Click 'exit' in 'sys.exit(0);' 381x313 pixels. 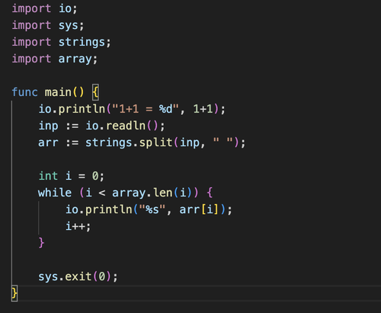tap(78, 276)
